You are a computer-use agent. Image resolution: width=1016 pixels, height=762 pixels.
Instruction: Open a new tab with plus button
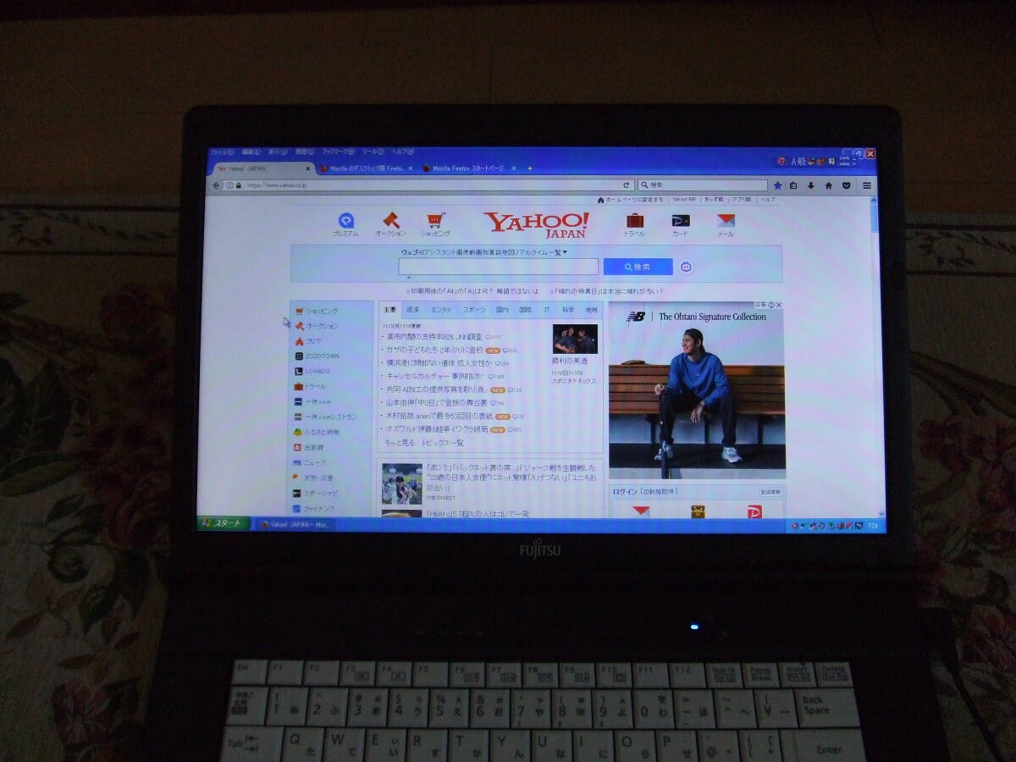point(530,168)
